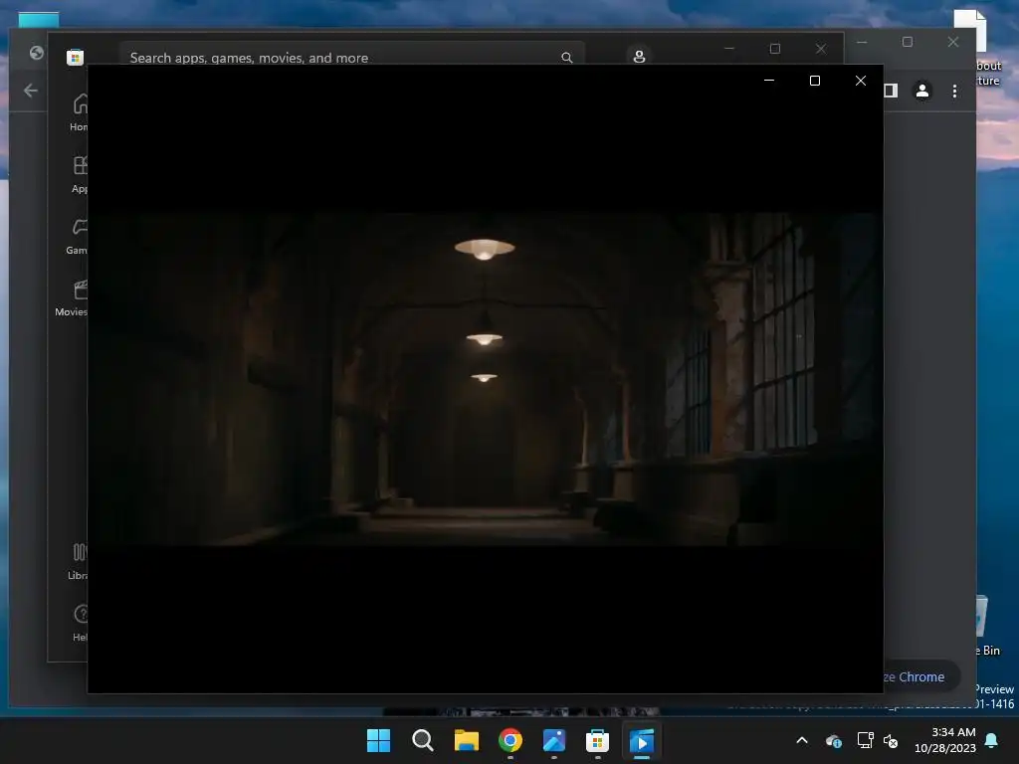This screenshot has width=1019, height=764.
Task: Minimize the Microsoft Store window
Action: 729,48
